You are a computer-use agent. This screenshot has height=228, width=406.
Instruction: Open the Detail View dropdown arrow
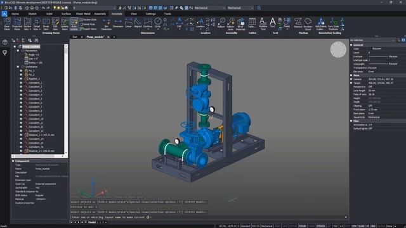(x=39, y=30)
